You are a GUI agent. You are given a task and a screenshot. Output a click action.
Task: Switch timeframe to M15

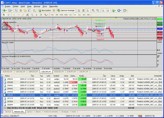[61, 15]
